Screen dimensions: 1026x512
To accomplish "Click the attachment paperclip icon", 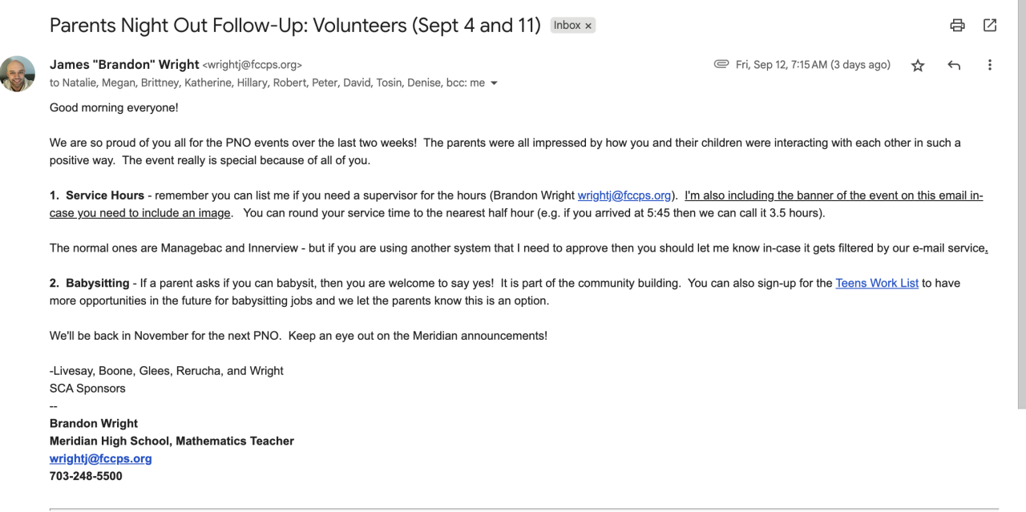I will 721,65.
